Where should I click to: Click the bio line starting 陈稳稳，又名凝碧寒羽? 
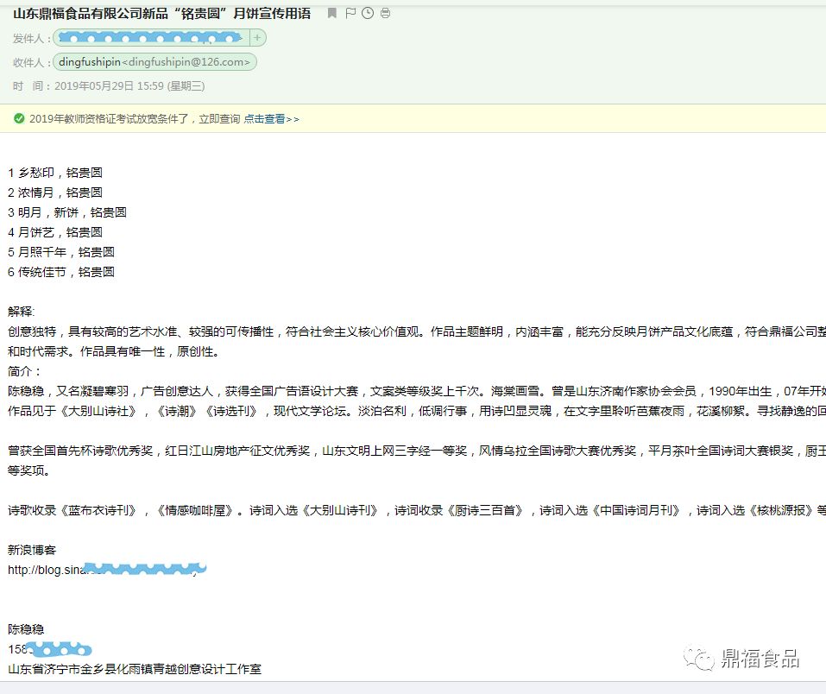(417, 391)
